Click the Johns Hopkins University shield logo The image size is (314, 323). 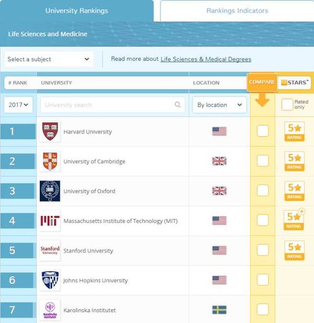50,280
